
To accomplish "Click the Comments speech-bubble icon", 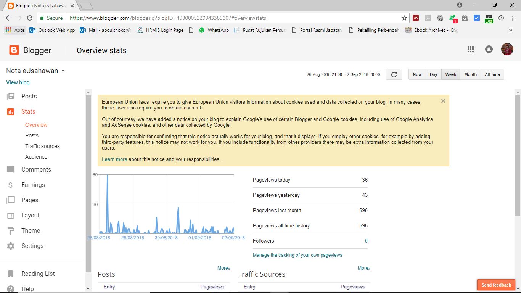I will 11,170.
